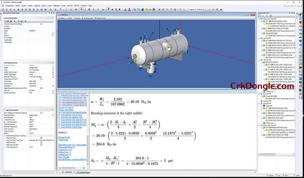The height and width of the screenshot is (178, 304).
Task: Open the Materials menu
Action: (x=57, y=6)
